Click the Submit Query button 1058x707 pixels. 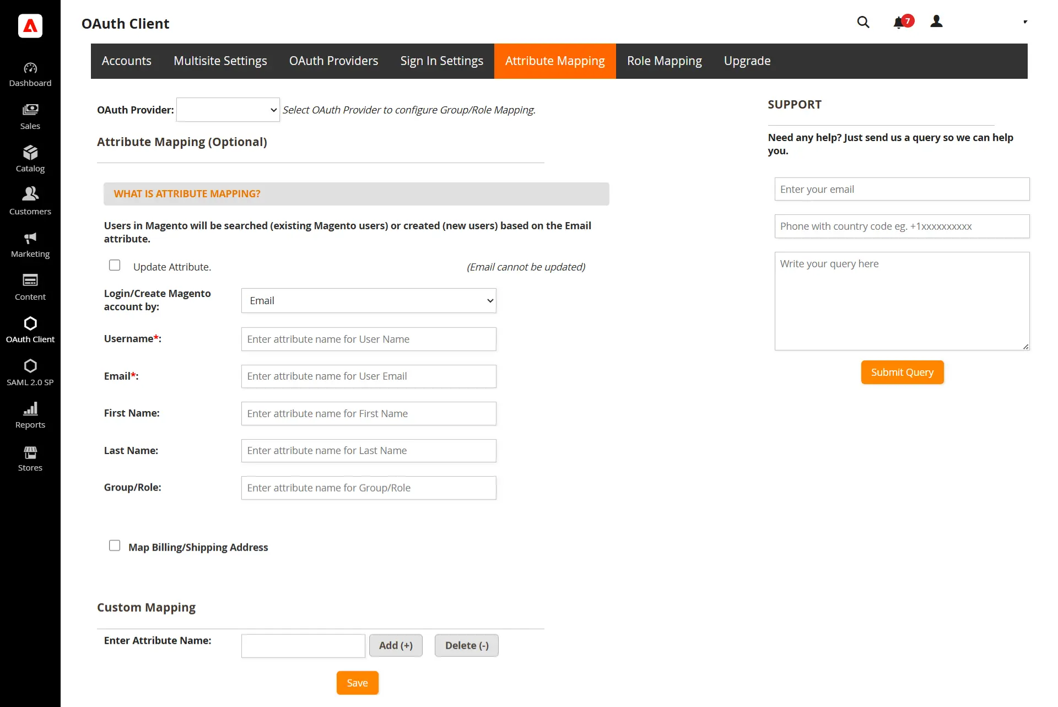tap(902, 373)
